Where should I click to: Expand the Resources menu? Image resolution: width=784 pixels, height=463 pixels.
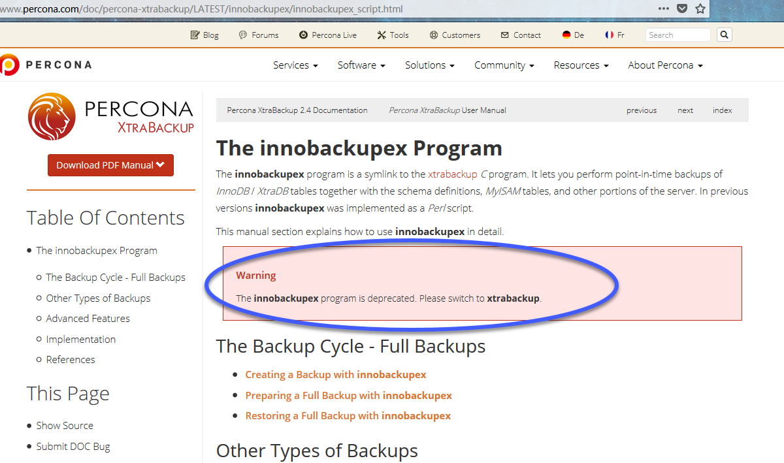click(581, 65)
